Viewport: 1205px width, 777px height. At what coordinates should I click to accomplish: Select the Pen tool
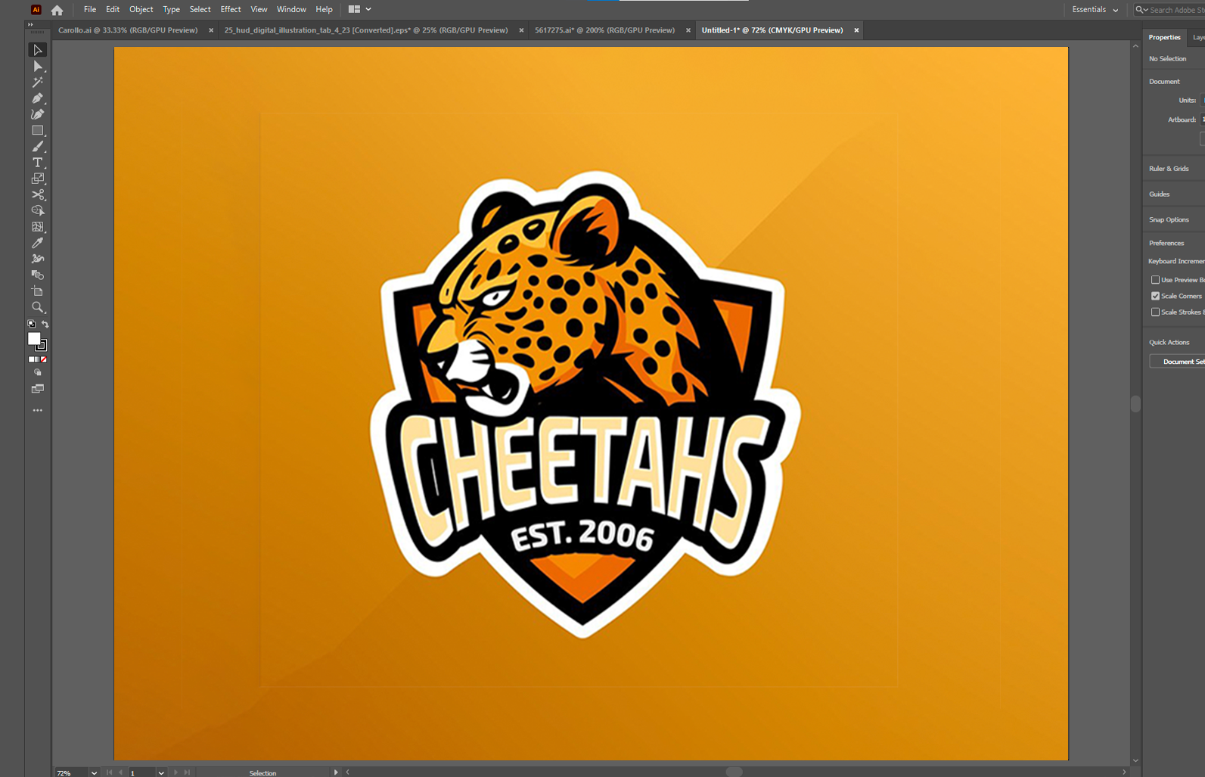click(x=37, y=98)
